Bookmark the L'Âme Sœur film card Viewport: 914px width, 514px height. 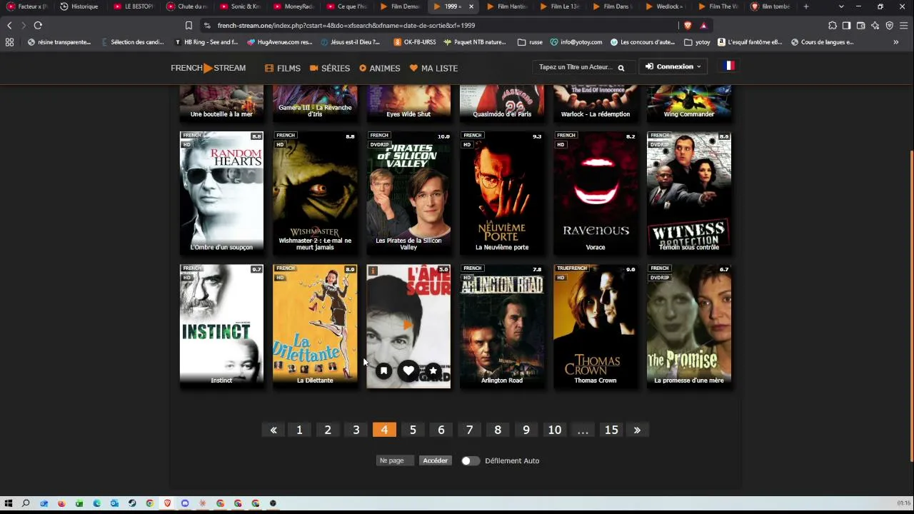pyautogui.click(x=383, y=371)
